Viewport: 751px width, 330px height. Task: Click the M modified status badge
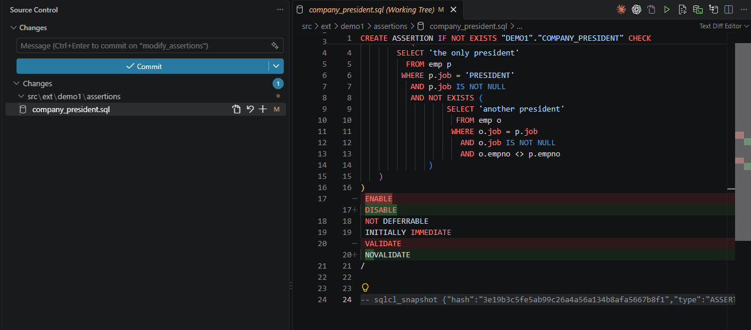point(277,109)
